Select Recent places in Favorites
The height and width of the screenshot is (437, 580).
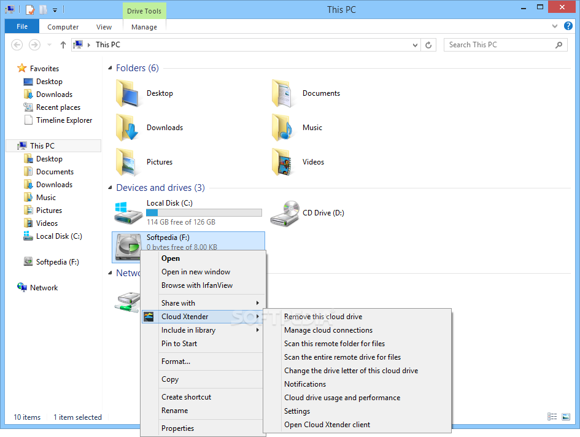pos(58,107)
